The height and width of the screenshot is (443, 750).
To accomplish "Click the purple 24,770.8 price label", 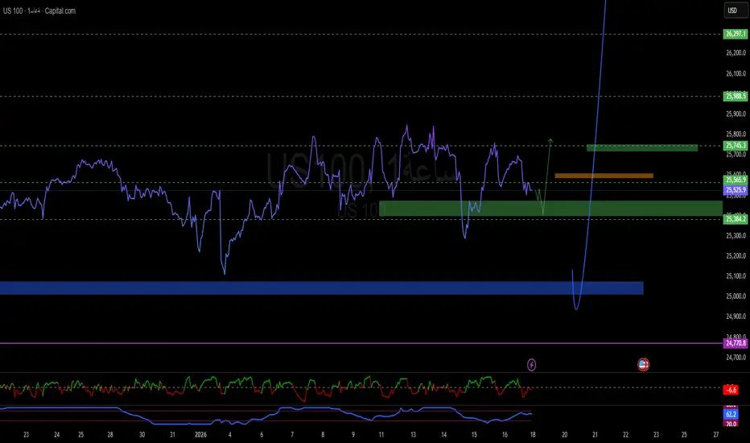I will coord(736,343).
